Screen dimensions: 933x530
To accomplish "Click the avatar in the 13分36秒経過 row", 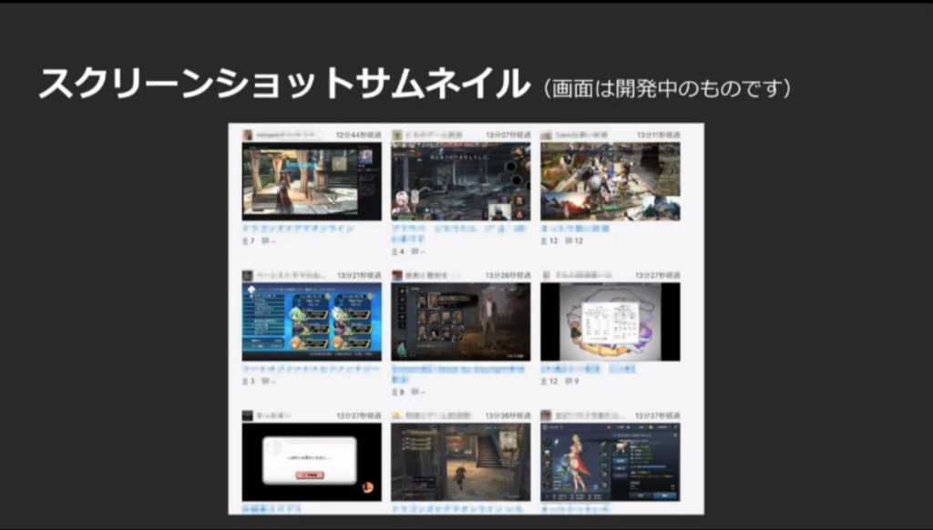I will pyautogui.click(x=397, y=416).
